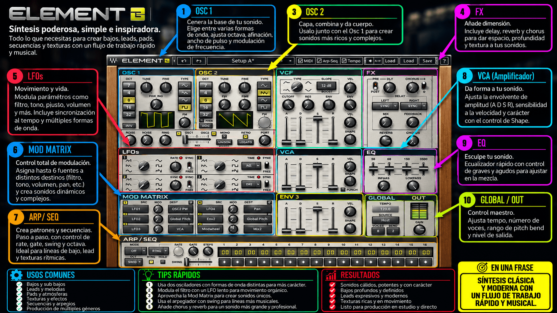The height and width of the screenshot is (313, 557).
Task: Click the left arrow beside A-to-B
Action: point(370,61)
